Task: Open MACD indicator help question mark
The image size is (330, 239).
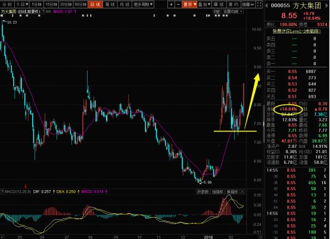Action: (2, 192)
